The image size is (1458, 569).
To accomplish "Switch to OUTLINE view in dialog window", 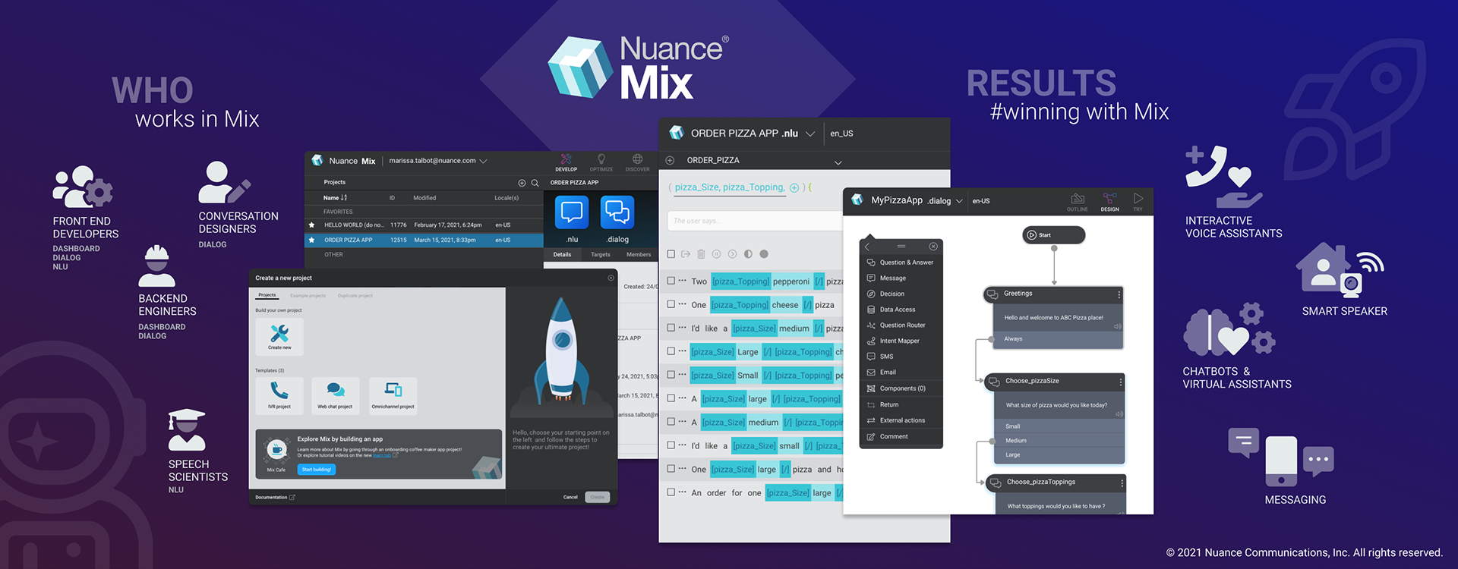I will tap(1077, 202).
